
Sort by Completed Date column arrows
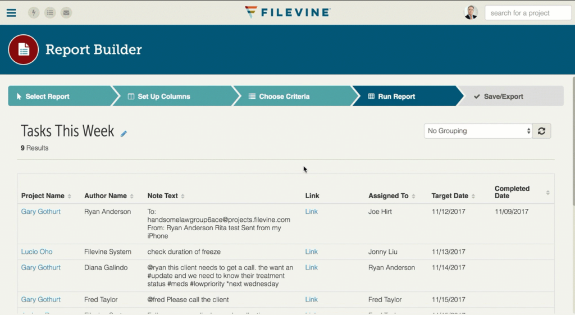point(548,193)
